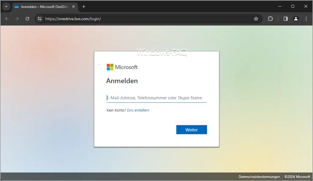Reload the OneDrive login page
The height and width of the screenshot is (181, 313).
(27, 19)
